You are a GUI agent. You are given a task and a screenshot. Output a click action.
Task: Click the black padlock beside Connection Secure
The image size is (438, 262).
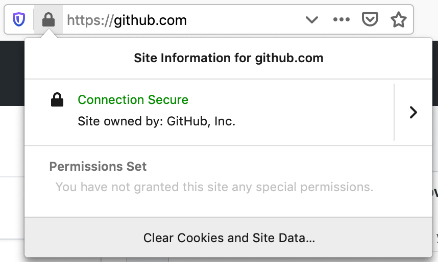[x=57, y=100]
